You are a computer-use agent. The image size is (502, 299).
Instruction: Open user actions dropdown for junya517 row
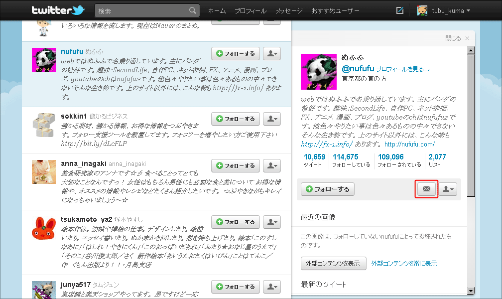click(x=272, y=287)
